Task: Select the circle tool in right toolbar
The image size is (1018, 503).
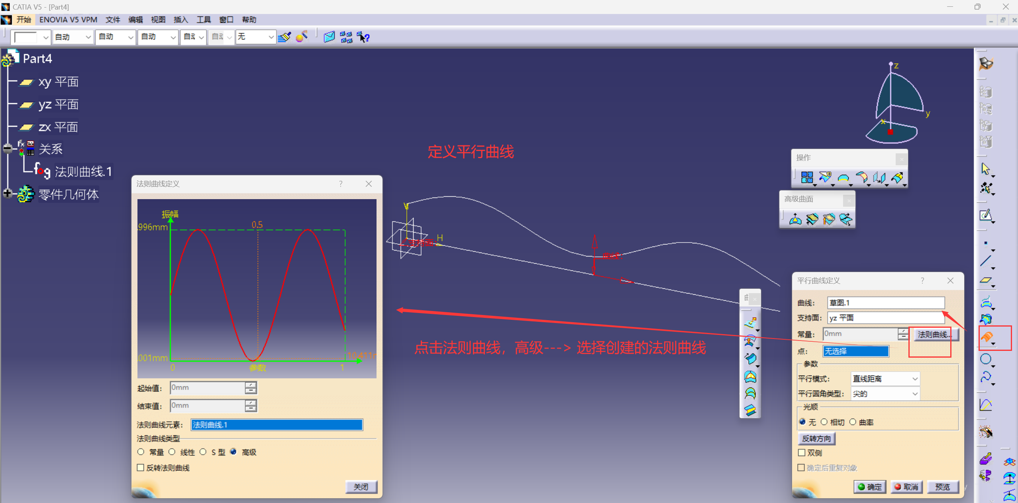Action: pos(986,359)
